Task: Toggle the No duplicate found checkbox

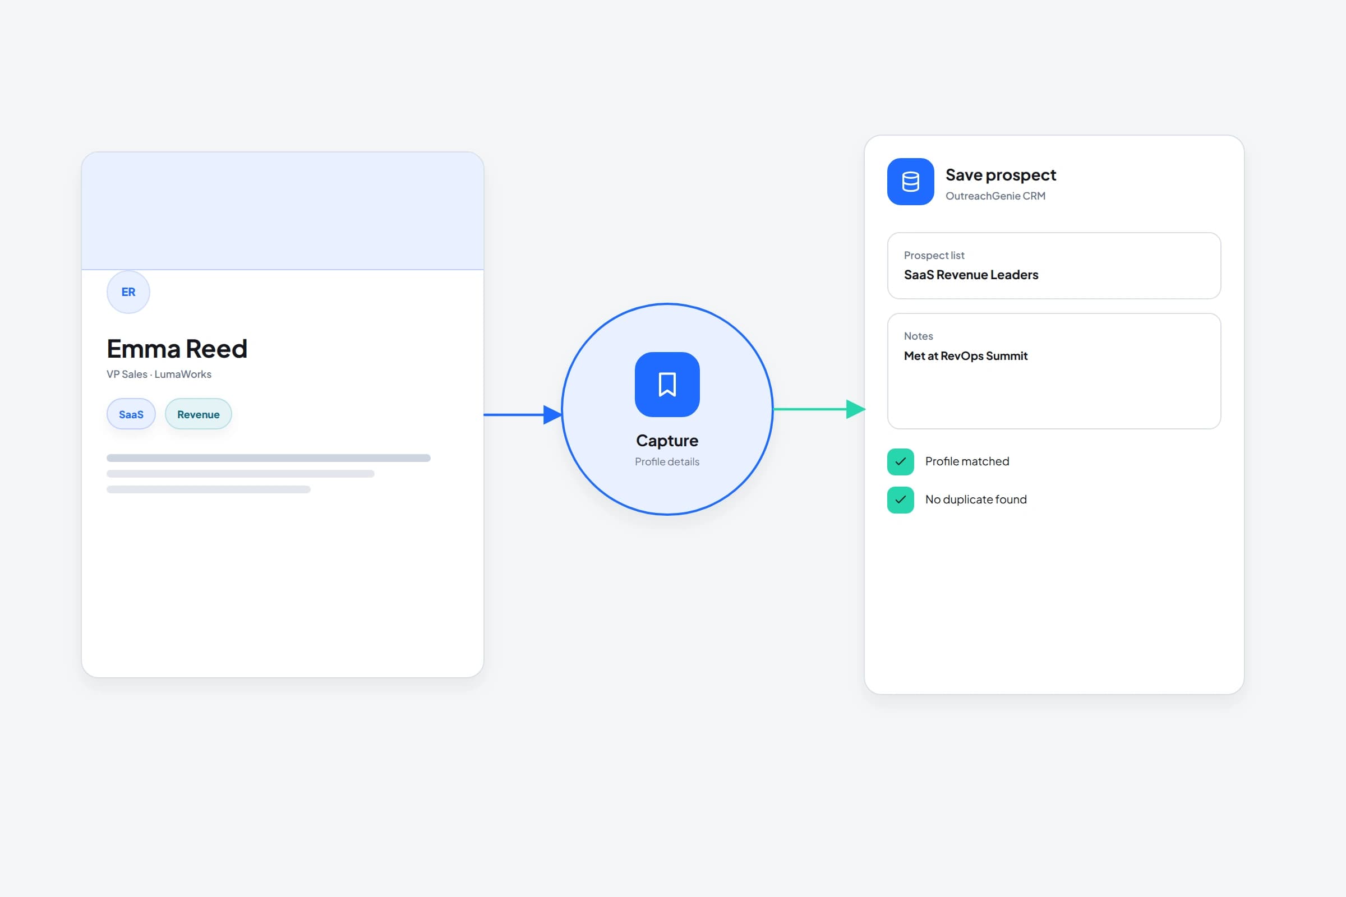Action: [900, 500]
